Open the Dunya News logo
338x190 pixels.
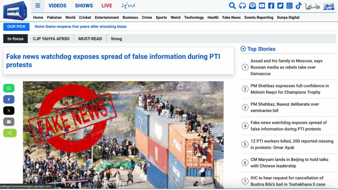[x=15, y=11]
